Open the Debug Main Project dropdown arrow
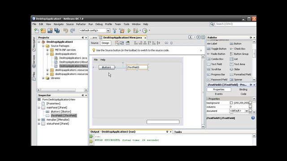The height and width of the screenshot is (161, 287). (x=140, y=30)
